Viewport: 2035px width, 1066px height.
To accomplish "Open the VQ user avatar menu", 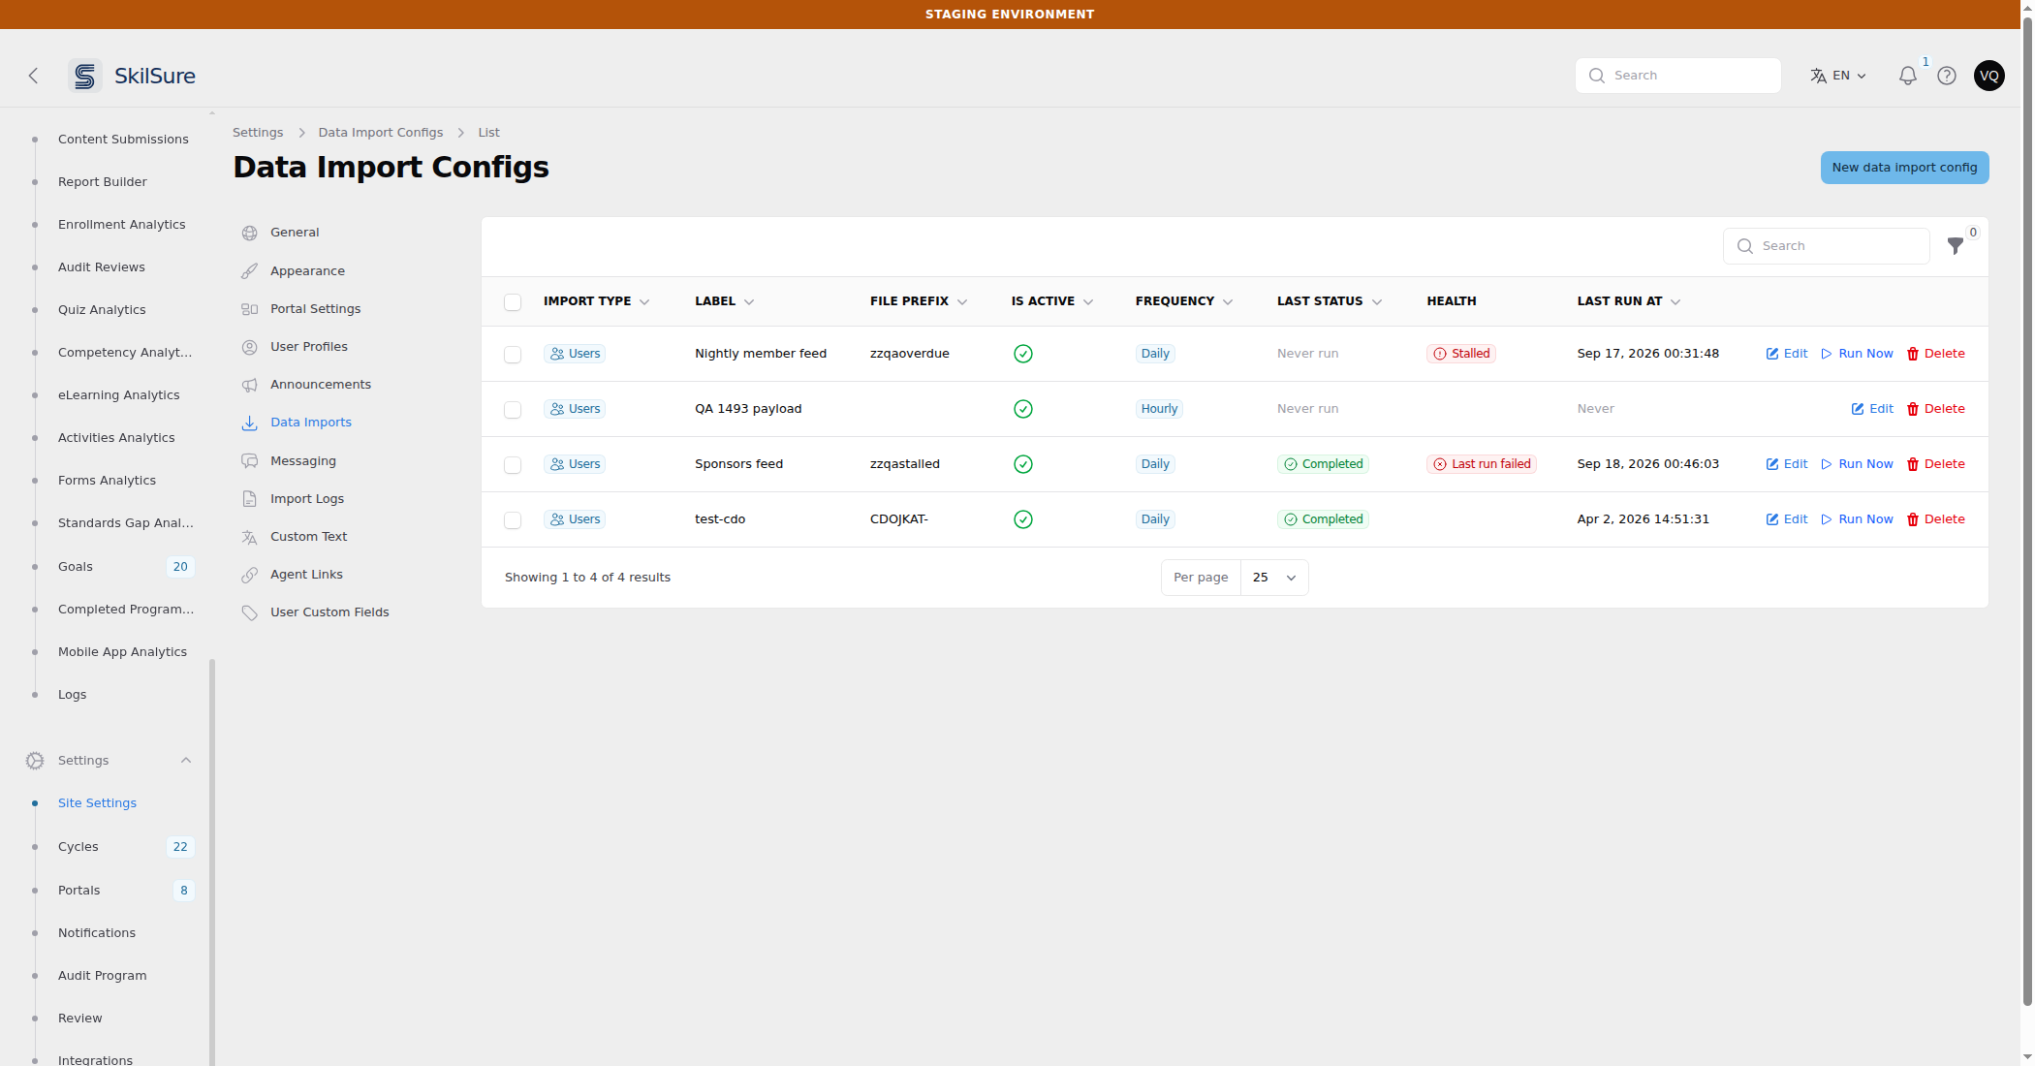I will pos(1988,76).
